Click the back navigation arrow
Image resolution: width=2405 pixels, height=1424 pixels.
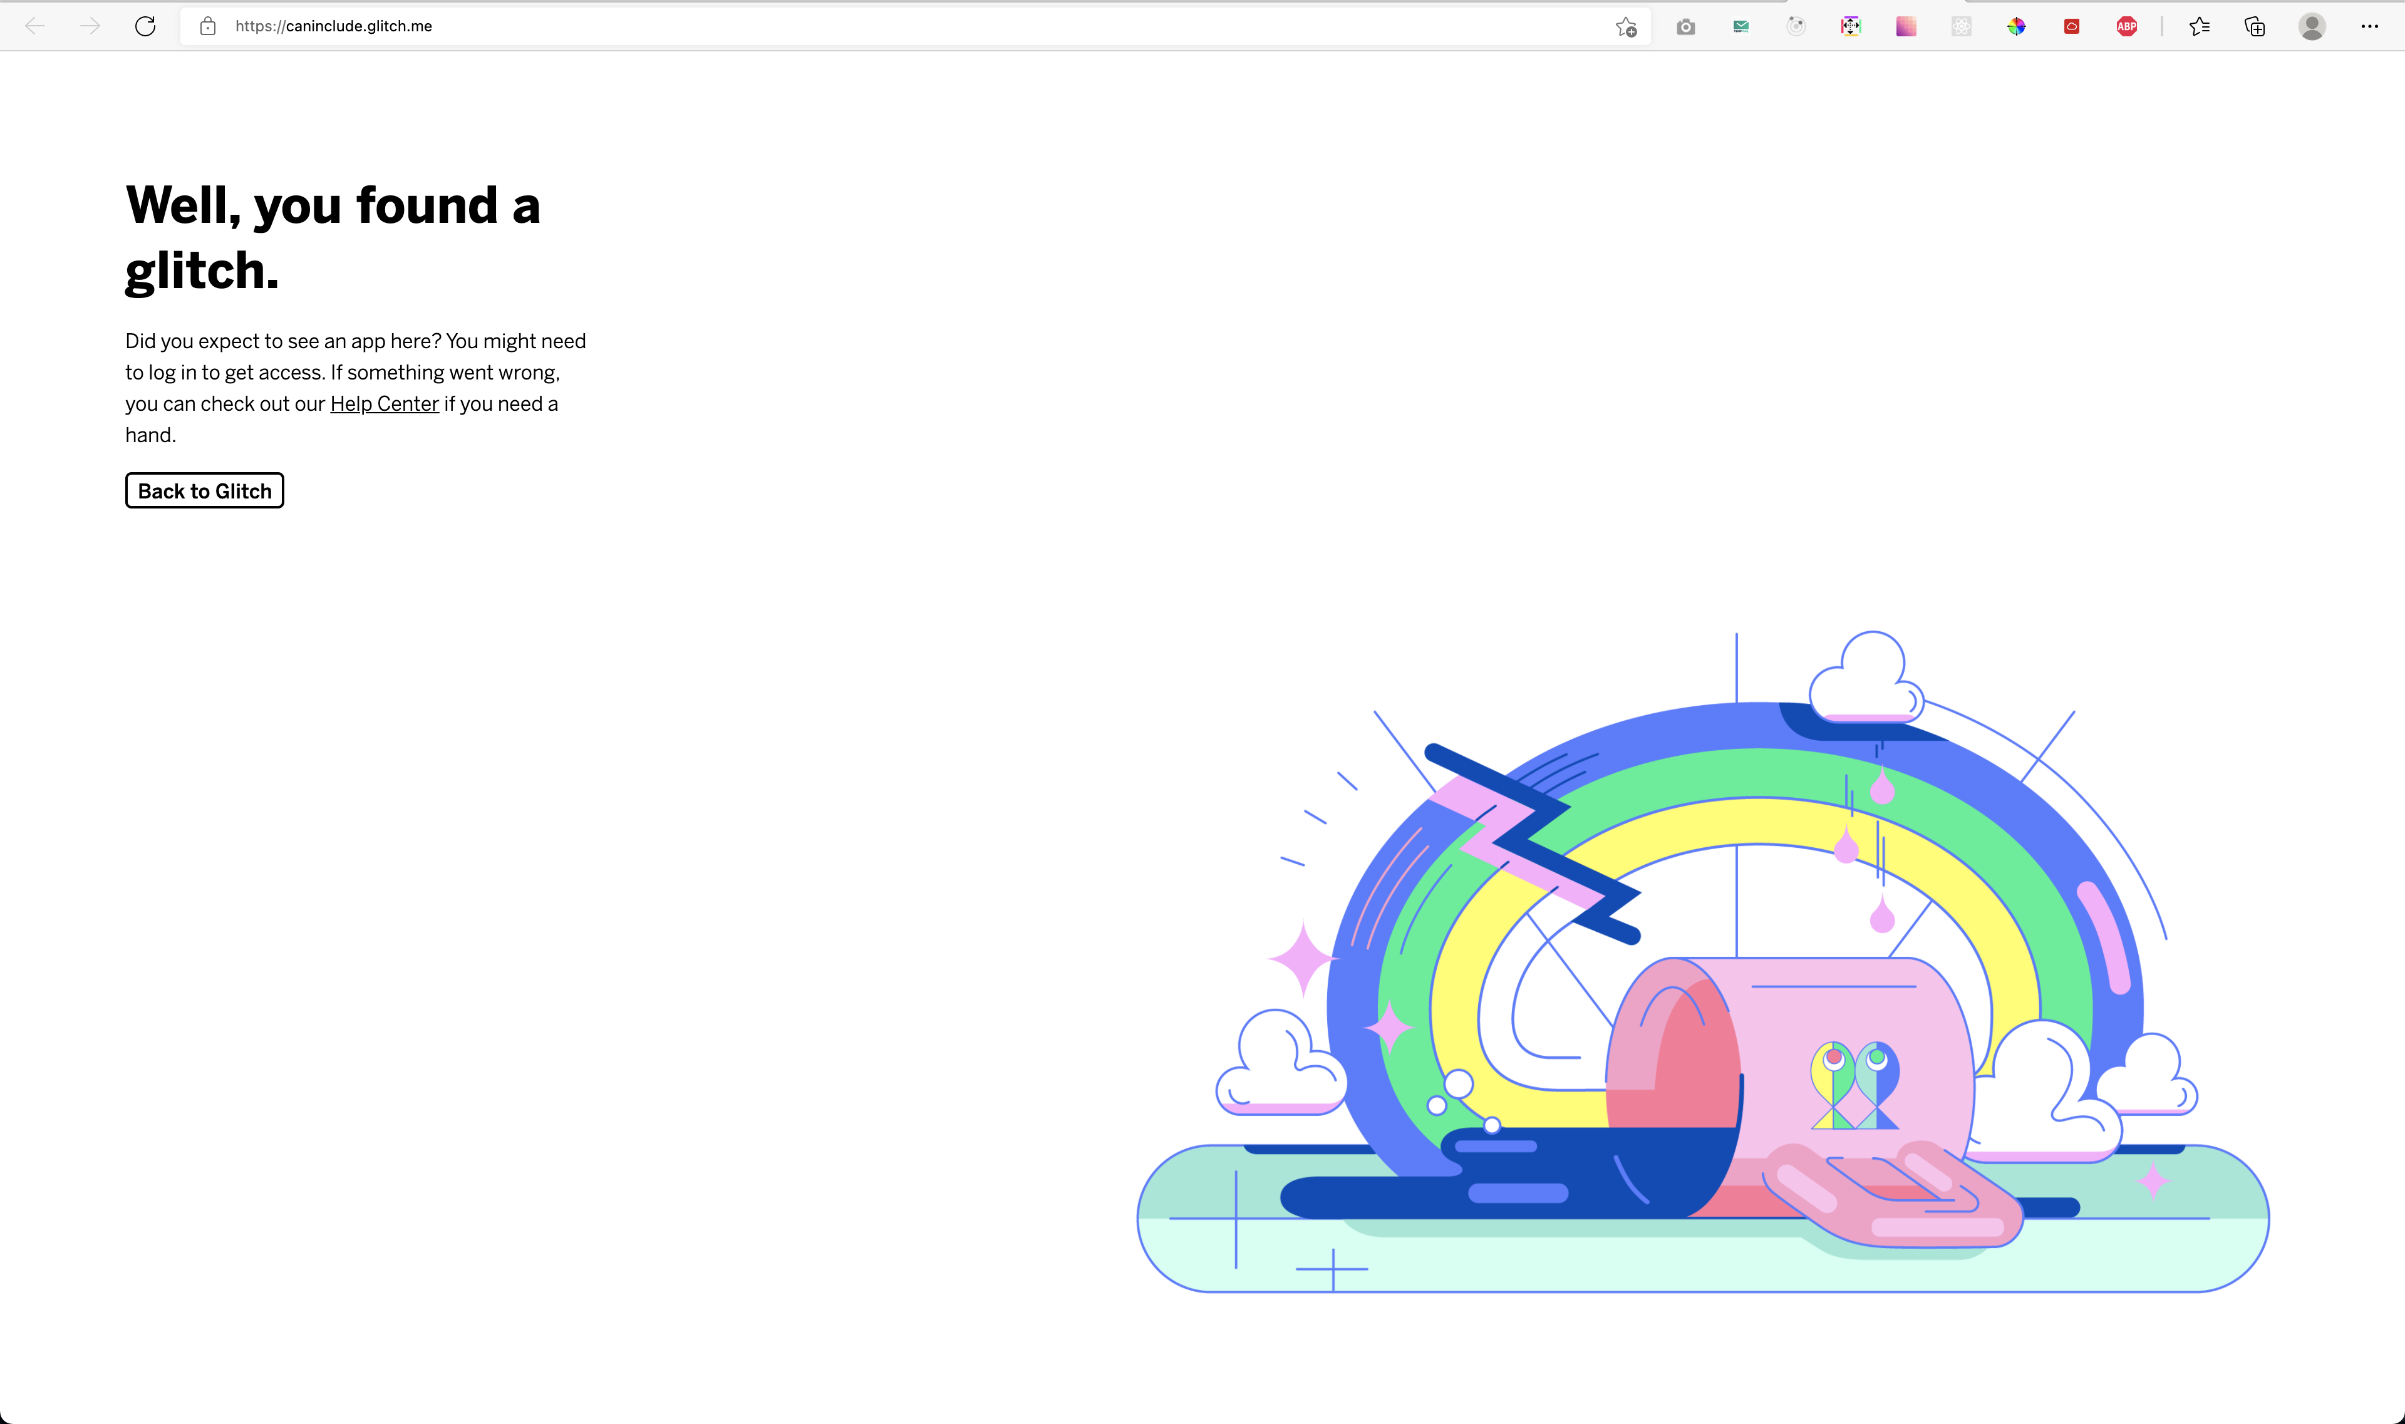(36, 26)
